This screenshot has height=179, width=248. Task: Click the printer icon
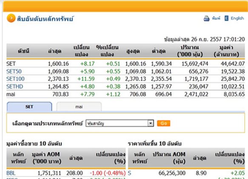[207, 18]
